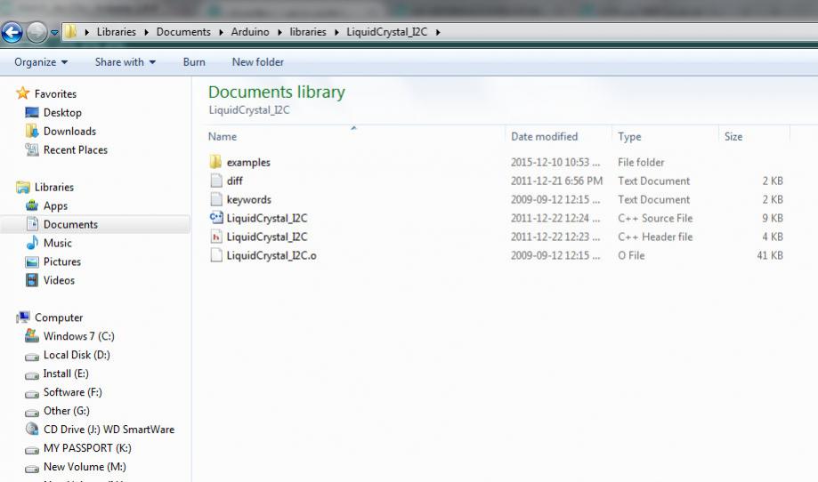
Task: Open the examples folder icon
Action: pyautogui.click(x=215, y=163)
